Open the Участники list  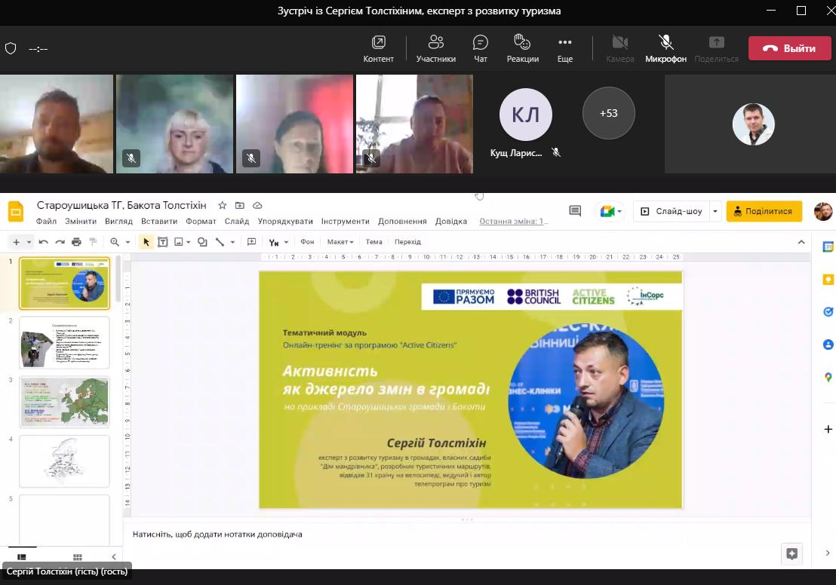click(x=435, y=48)
